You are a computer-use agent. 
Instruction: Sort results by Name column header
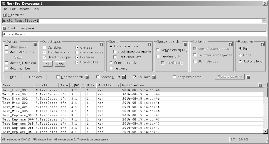(x=18, y=85)
